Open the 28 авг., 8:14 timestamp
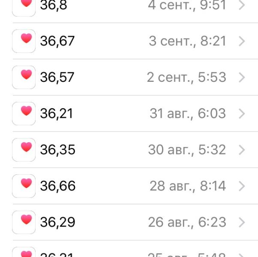The image size is (258, 257). 188,186
